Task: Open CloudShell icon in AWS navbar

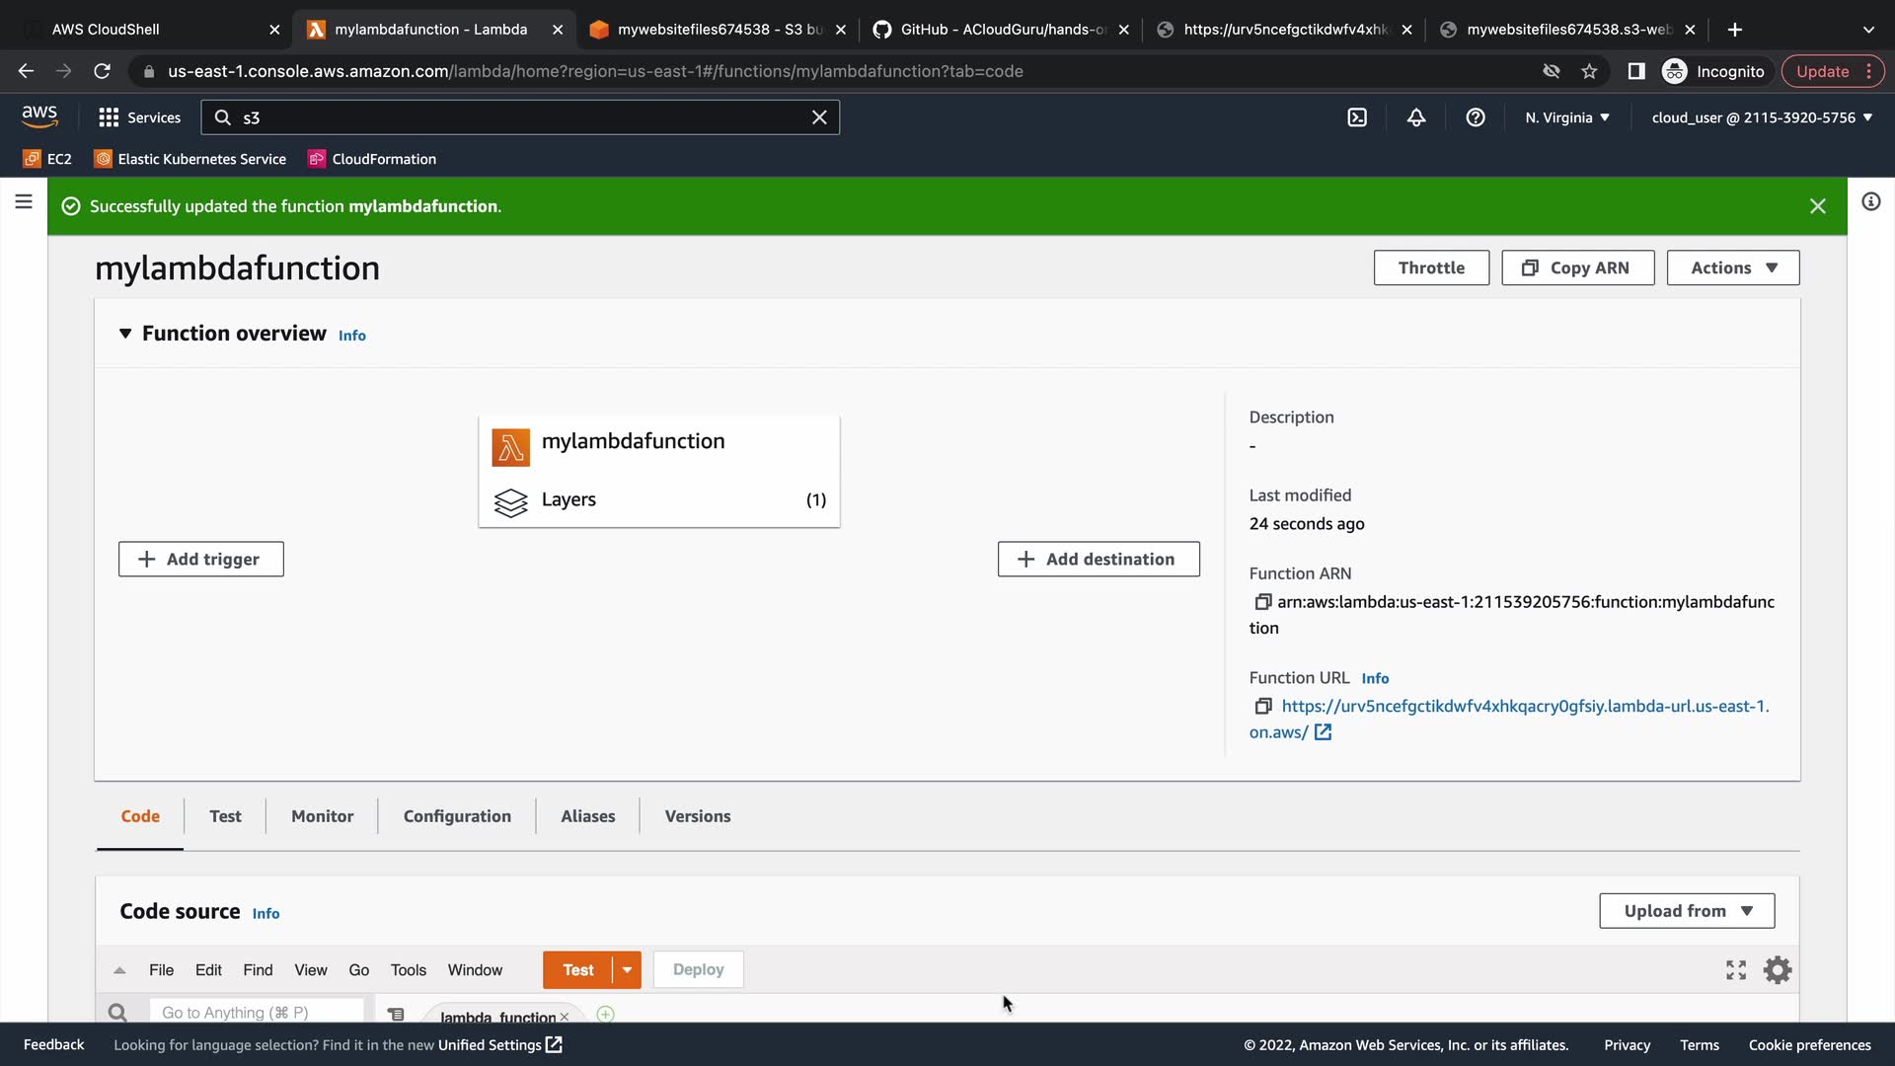Action: pyautogui.click(x=1357, y=117)
